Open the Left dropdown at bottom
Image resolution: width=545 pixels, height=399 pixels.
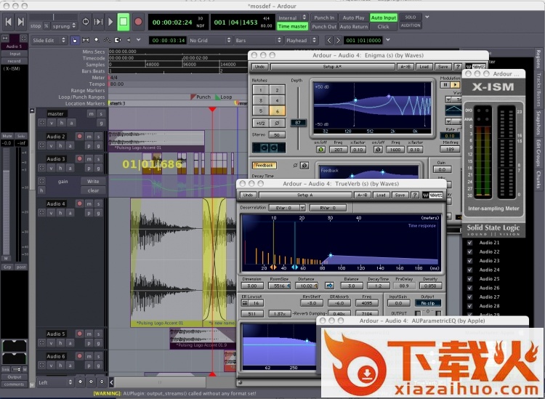tap(55, 382)
